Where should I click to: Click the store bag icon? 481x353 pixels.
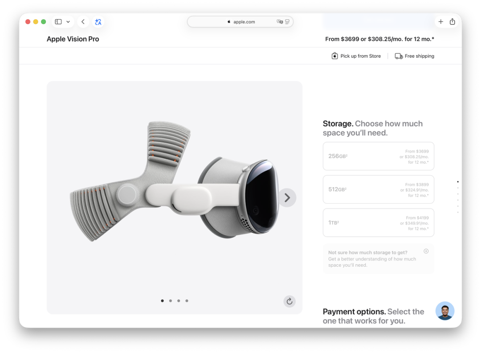click(x=334, y=56)
